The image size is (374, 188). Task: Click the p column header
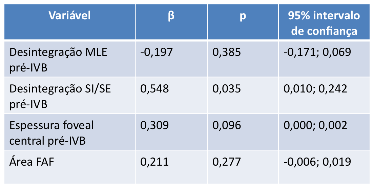click(x=243, y=16)
